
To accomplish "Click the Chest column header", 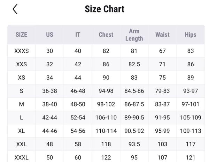I will pos(106,35).
